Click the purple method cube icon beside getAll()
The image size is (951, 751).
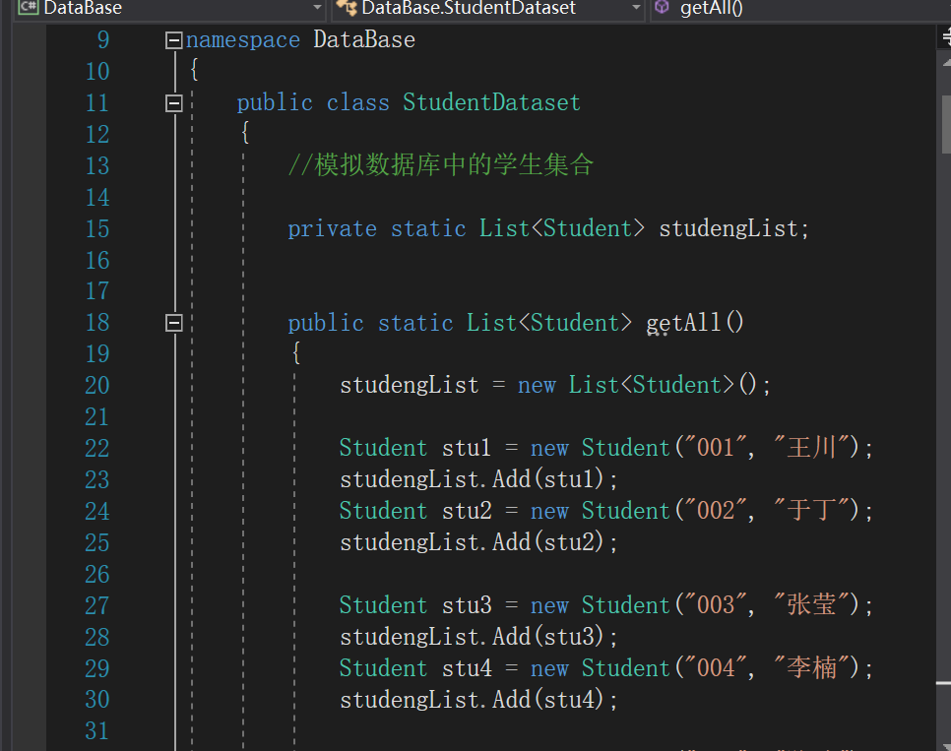[662, 9]
